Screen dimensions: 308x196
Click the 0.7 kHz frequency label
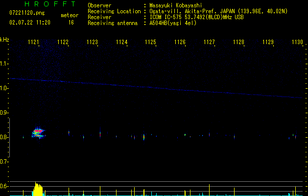(4, 162)
